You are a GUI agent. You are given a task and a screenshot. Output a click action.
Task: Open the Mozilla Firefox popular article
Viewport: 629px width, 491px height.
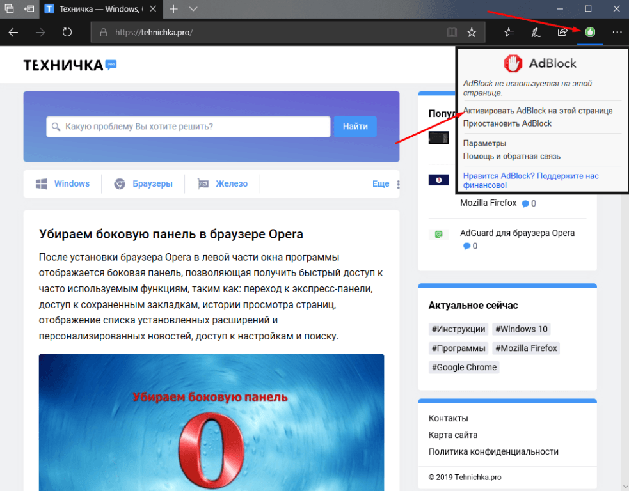point(488,203)
